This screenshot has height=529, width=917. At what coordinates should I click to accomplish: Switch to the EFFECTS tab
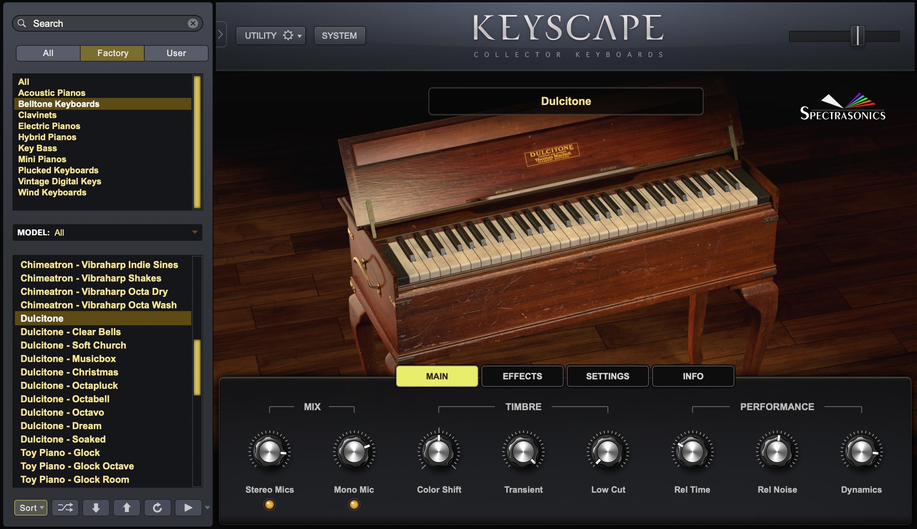click(523, 376)
